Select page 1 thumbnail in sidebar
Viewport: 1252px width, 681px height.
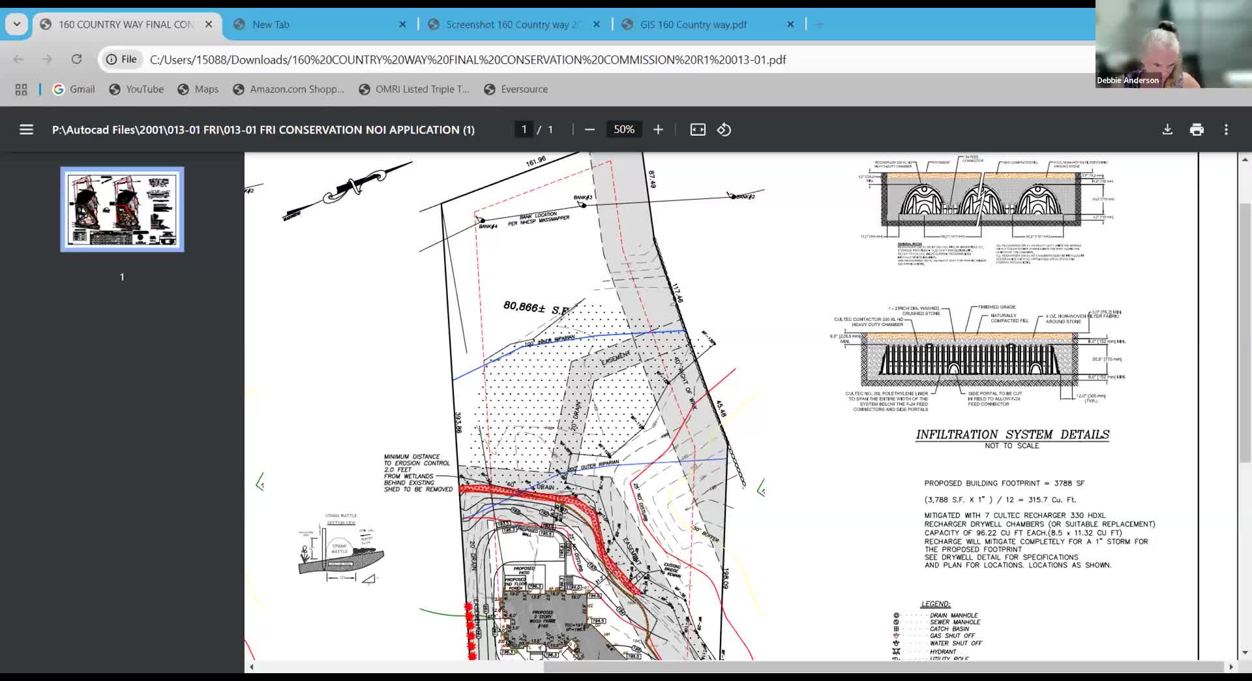(x=122, y=209)
